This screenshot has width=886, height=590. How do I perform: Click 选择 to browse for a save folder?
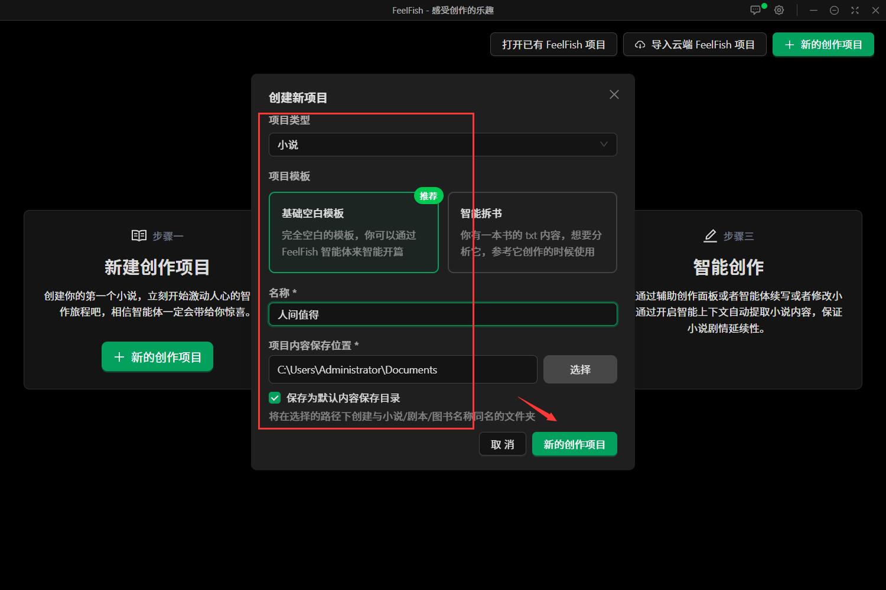pos(580,369)
